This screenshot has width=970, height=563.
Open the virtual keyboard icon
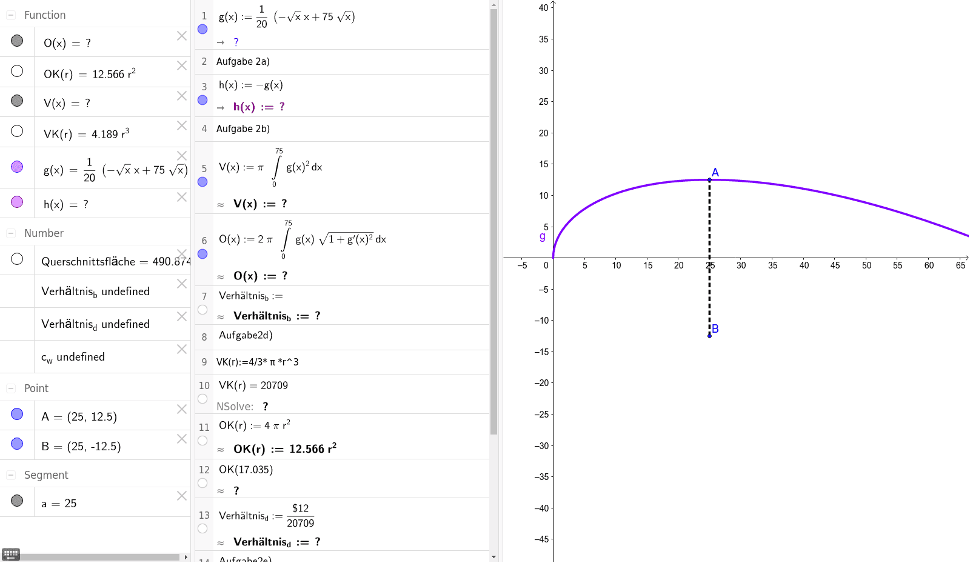[11, 554]
